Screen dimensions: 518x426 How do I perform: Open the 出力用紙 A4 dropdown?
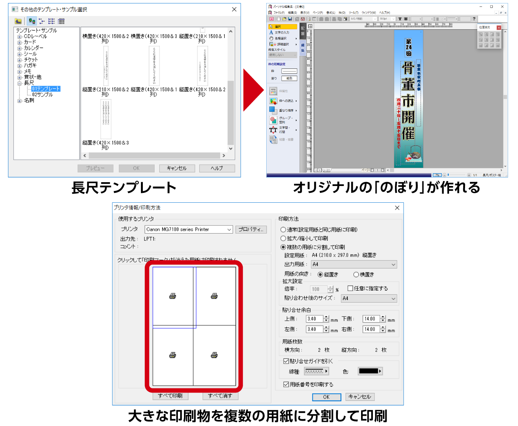pyautogui.click(x=393, y=264)
